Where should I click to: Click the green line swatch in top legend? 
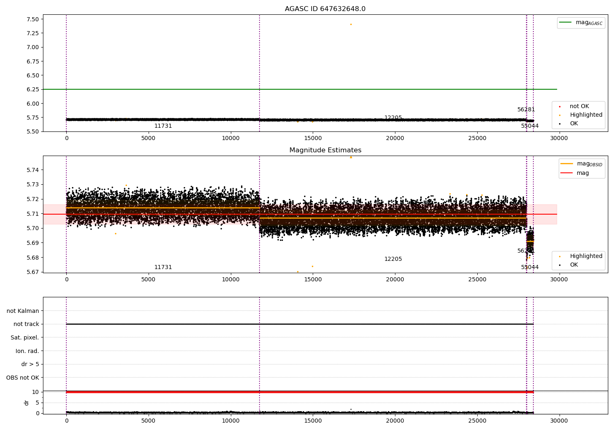(565, 23)
